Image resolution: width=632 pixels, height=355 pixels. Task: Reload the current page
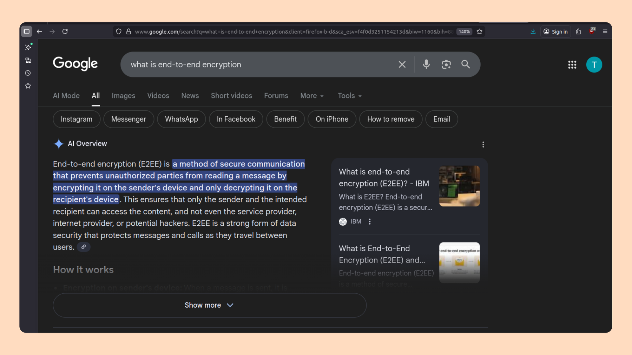click(x=65, y=32)
